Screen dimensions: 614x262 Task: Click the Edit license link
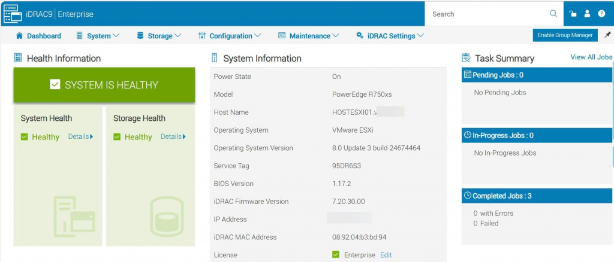386,255
